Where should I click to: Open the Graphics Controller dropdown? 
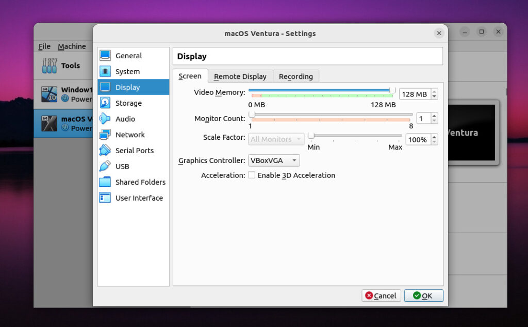(274, 160)
